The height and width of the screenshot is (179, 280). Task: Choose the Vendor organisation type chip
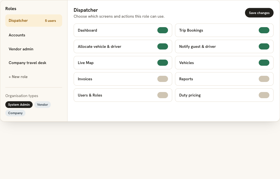[43, 105]
